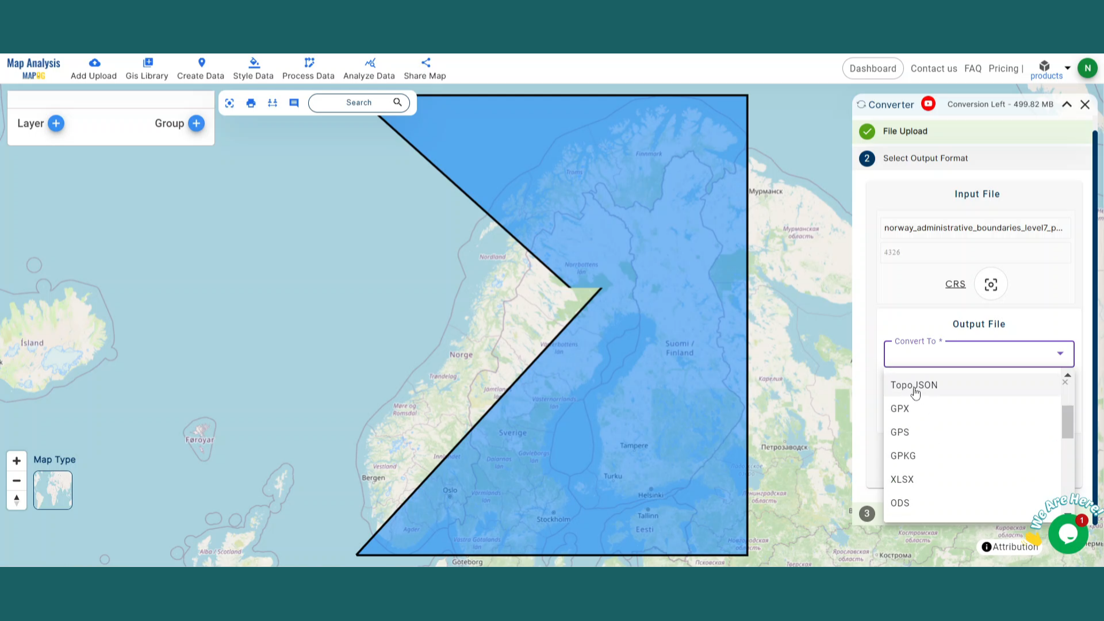
Task: Click the Analyze Data chart icon
Action: pos(370,63)
